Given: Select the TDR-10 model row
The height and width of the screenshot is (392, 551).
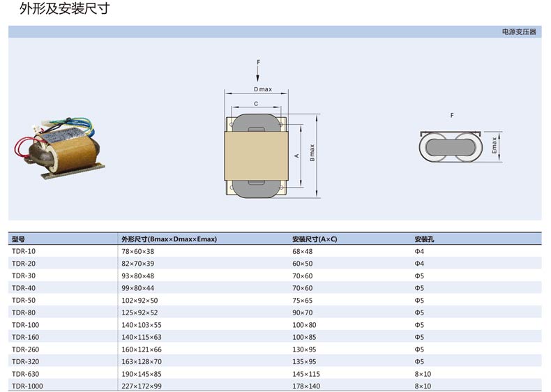Looking at the screenshot, I should pos(24,251).
